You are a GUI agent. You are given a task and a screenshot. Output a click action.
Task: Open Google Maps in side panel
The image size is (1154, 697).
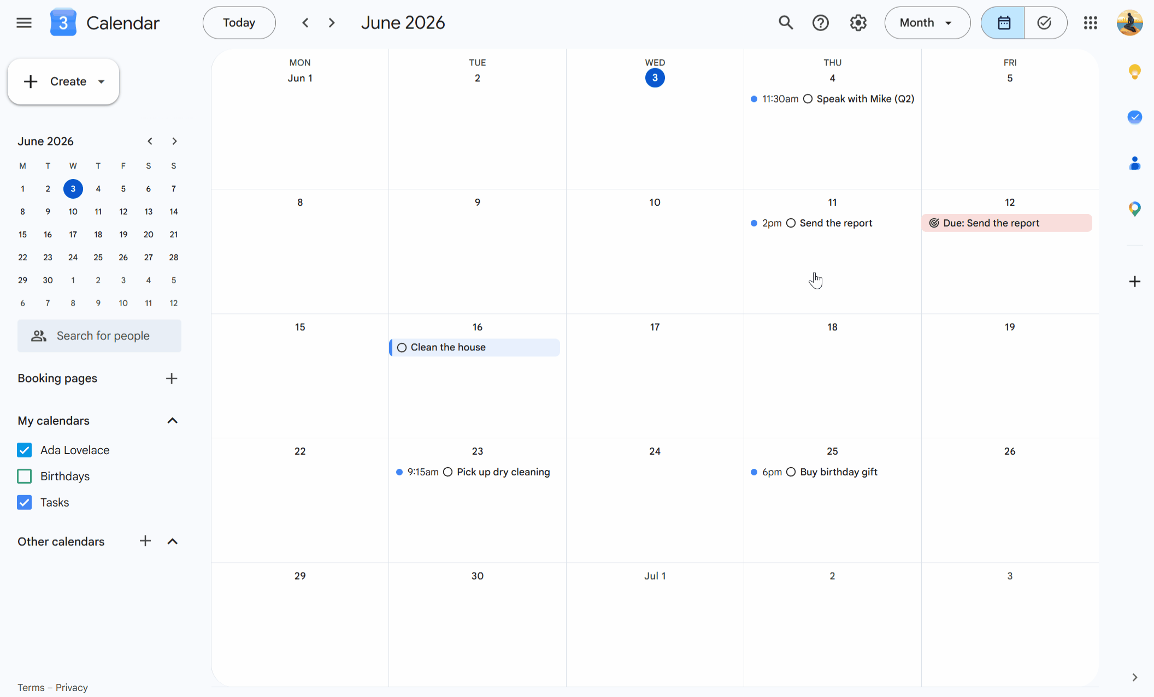point(1135,208)
